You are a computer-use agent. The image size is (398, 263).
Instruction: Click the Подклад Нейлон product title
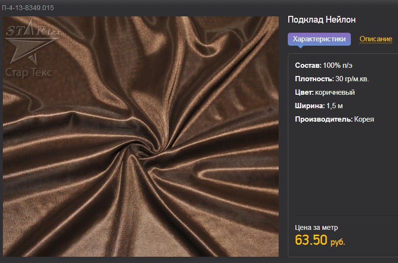(321, 20)
